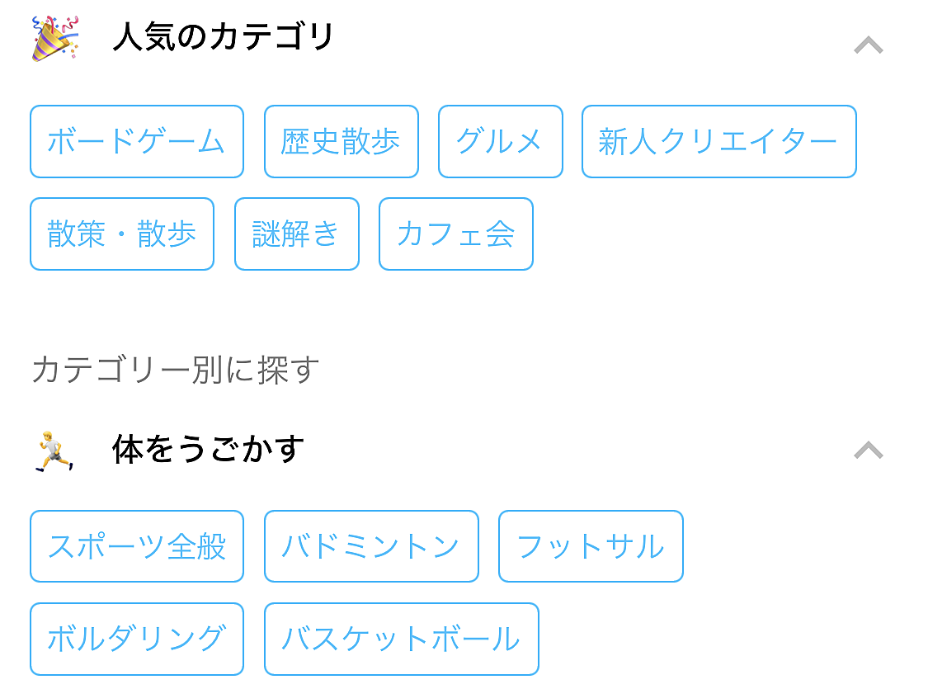
Task: Open the カフェ会 category
Action: pyautogui.click(x=456, y=234)
